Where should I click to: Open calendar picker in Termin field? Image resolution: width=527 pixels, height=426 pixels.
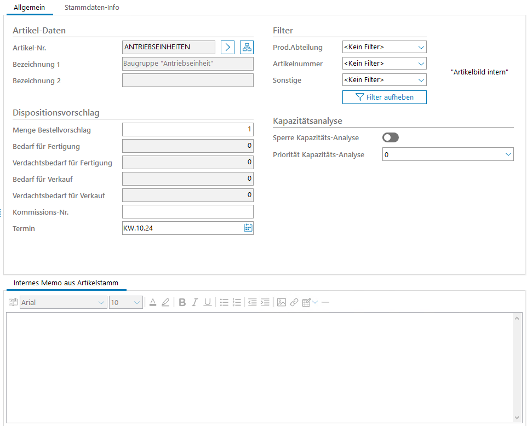click(x=248, y=228)
